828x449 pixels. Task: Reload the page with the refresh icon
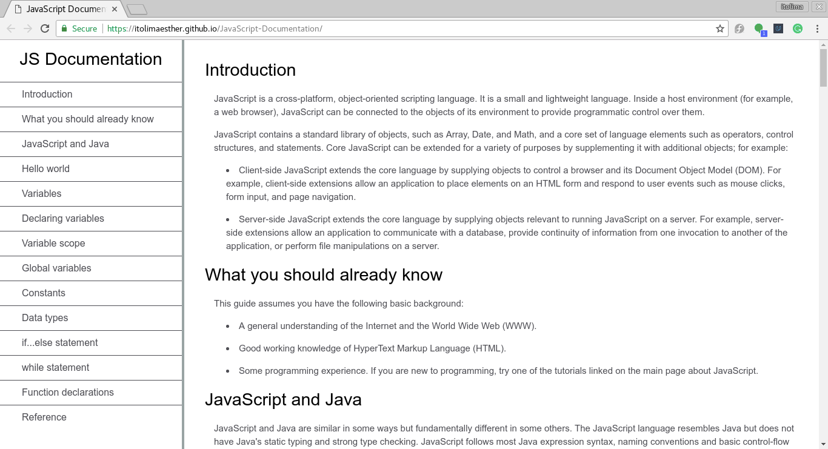(45, 28)
